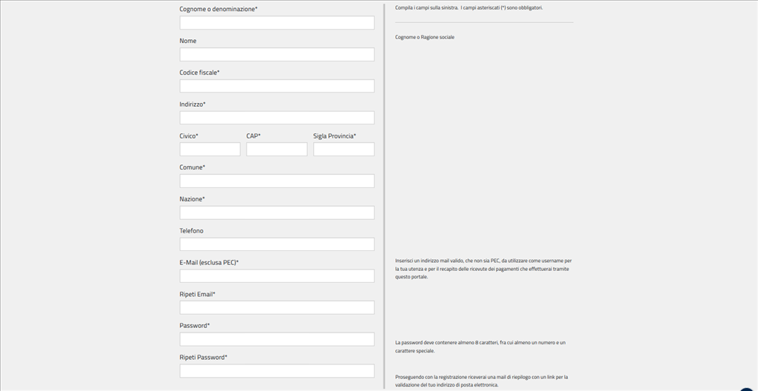Focus the Civico input box
Screen dimensions: 758x391
point(209,150)
